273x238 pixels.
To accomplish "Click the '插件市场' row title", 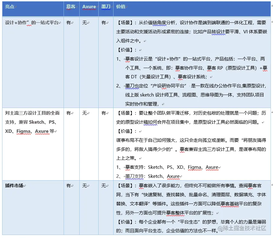I will click(14, 186).
